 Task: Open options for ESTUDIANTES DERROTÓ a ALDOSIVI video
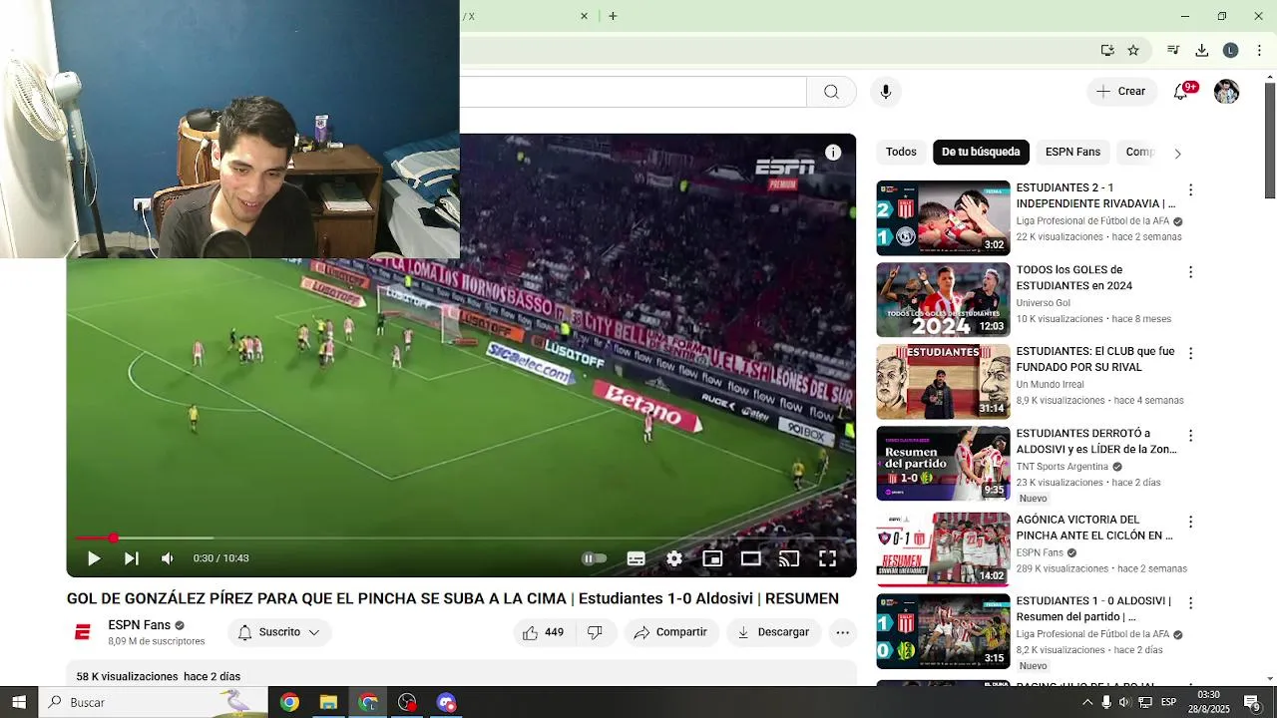pyautogui.click(x=1190, y=436)
